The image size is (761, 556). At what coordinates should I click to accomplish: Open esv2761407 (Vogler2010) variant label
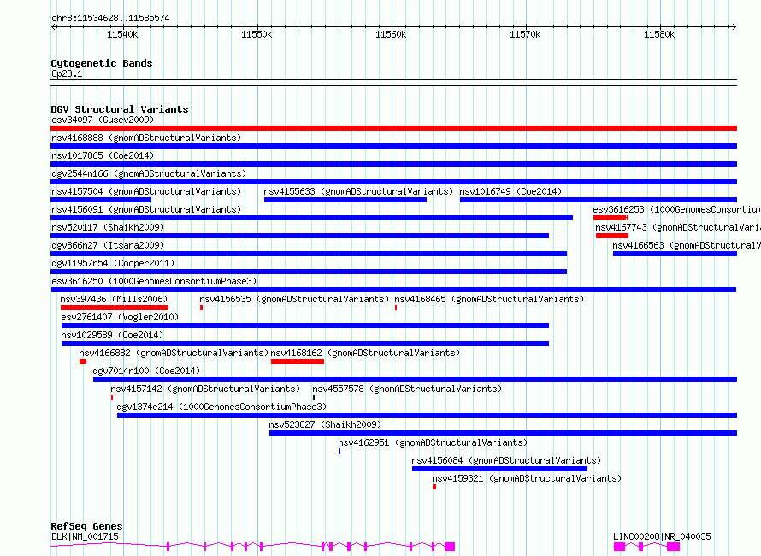coord(120,317)
